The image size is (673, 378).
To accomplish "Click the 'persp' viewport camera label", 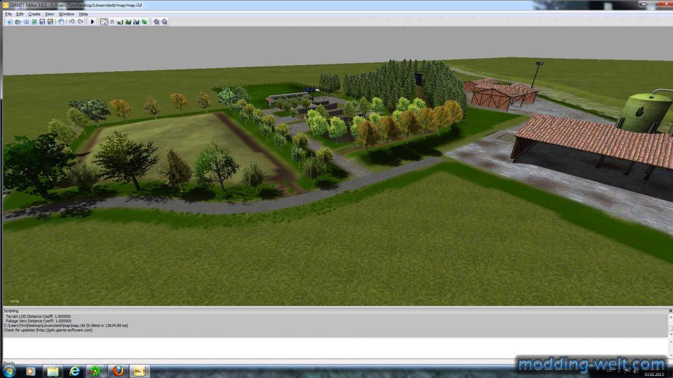I will 14,301.
